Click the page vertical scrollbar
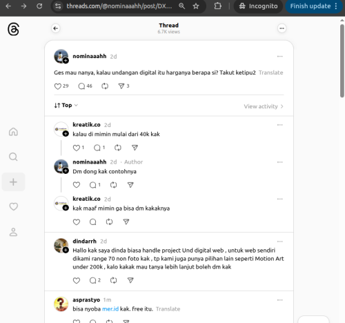345x323 pixels. (342, 61)
